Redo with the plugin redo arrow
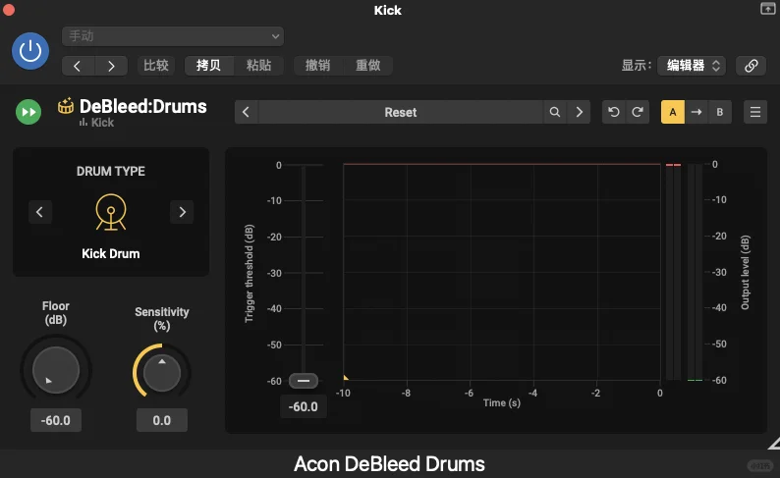780x478 pixels. (638, 112)
